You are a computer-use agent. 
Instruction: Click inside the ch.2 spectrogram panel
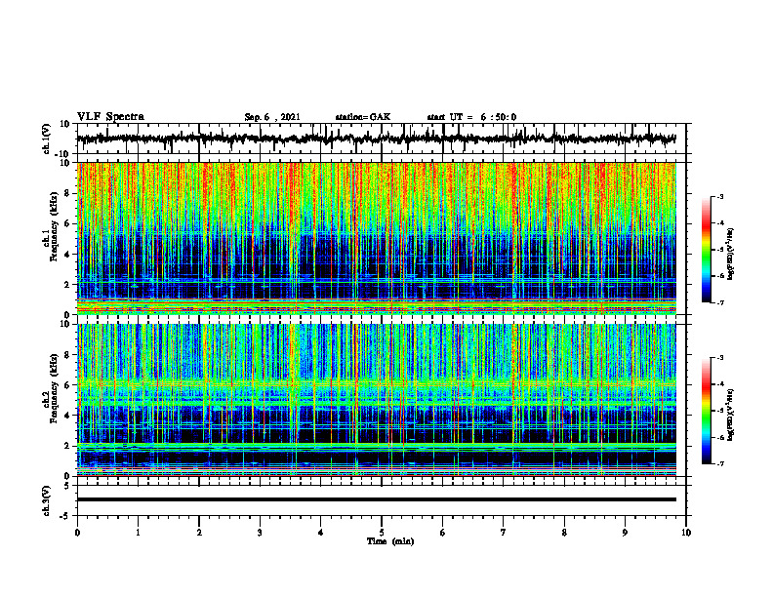[x=377, y=400]
